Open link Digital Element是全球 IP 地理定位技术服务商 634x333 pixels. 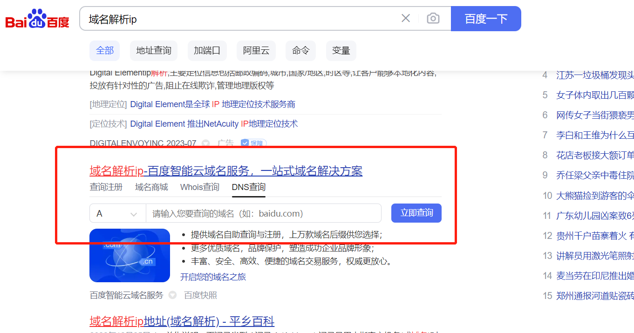click(x=213, y=104)
